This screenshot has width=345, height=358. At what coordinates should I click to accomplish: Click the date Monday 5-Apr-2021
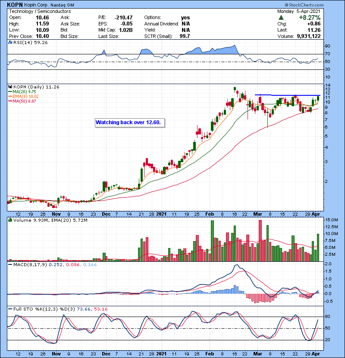[299, 11]
